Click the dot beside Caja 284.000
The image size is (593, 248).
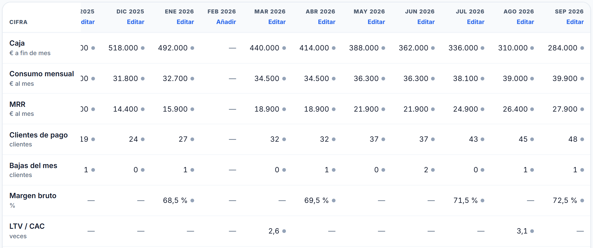click(x=582, y=48)
